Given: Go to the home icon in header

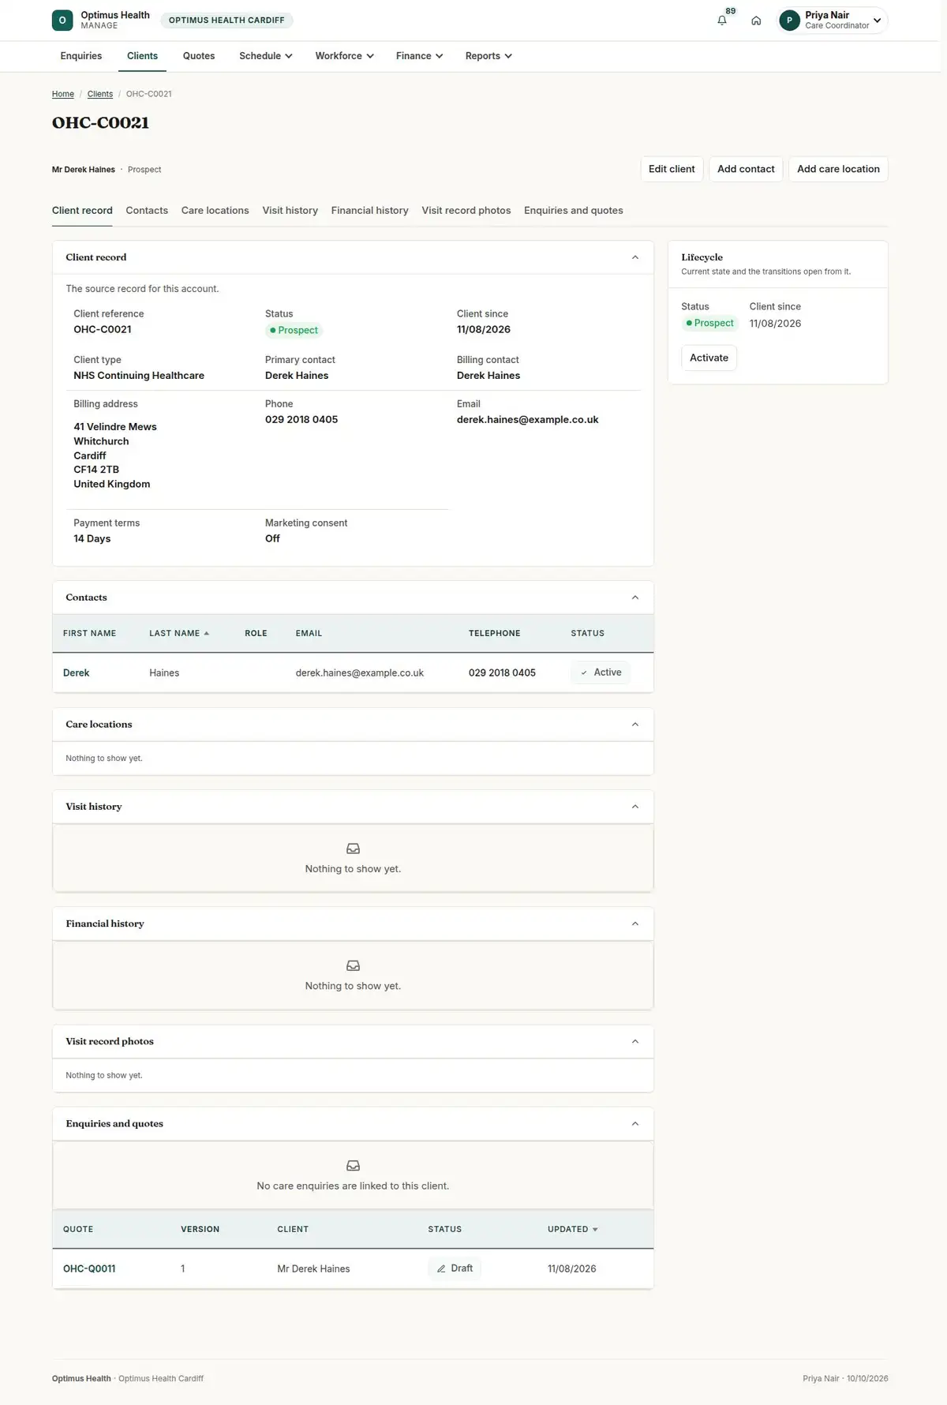Looking at the screenshot, I should (756, 21).
